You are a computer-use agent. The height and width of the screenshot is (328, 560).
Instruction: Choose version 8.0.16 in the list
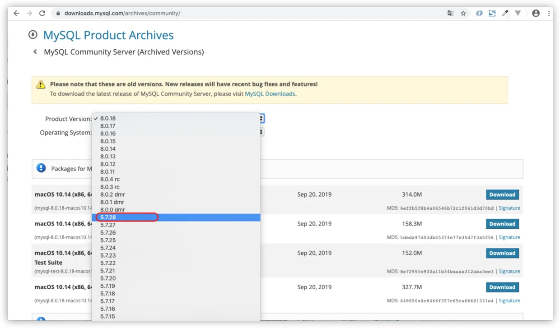pos(176,134)
